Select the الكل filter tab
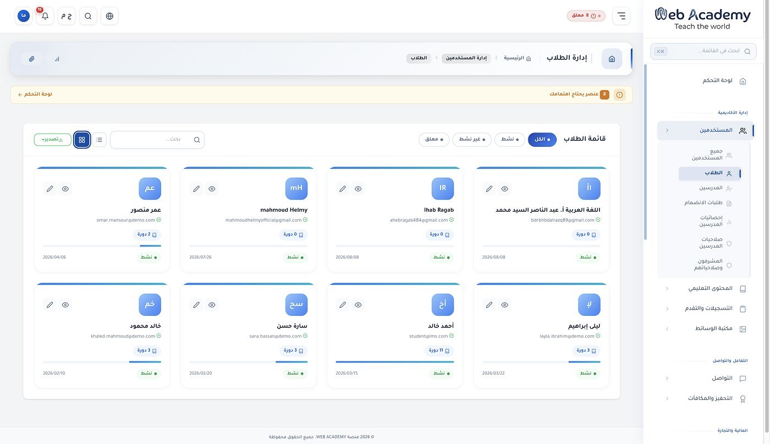The height and width of the screenshot is (444, 770). pos(542,140)
